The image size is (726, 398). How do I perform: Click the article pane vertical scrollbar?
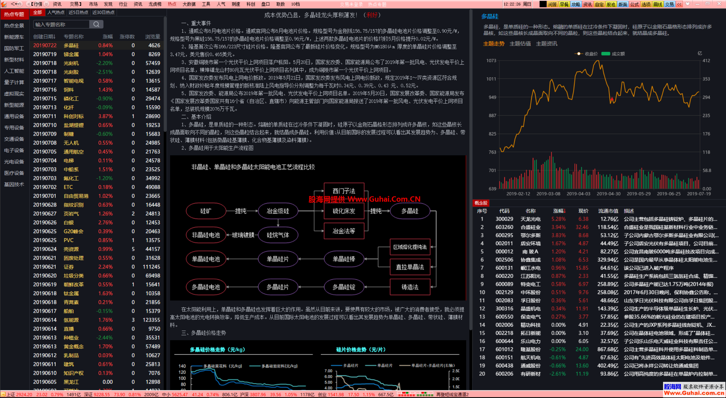470,170
